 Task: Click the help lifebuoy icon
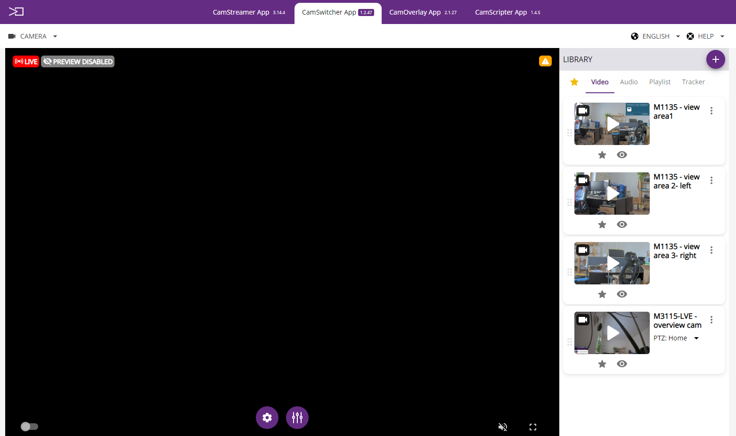pyautogui.click(x=690, y=36)
